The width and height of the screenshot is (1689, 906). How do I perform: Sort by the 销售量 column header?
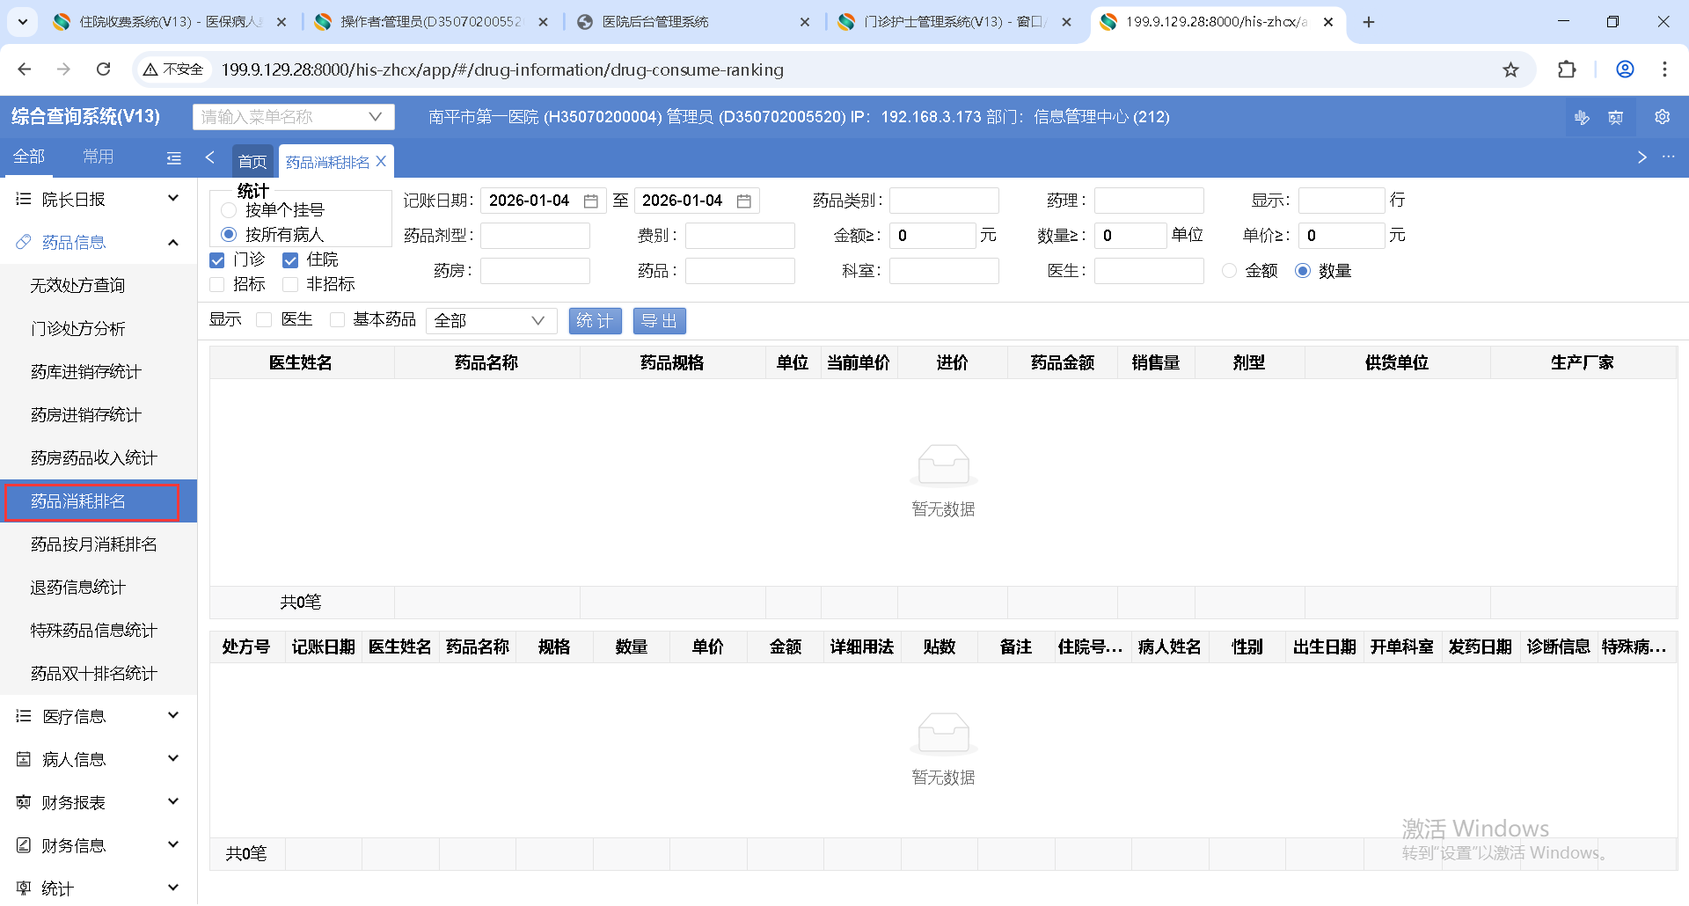(x=1156, y=363)
